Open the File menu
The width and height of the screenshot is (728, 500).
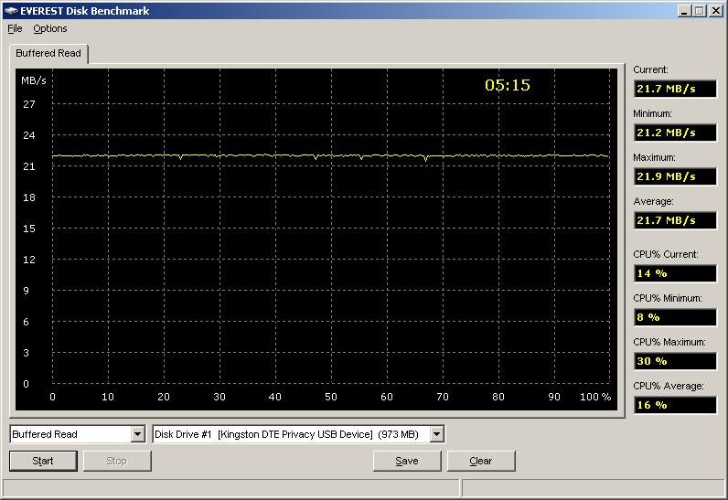tap(15, 28)
